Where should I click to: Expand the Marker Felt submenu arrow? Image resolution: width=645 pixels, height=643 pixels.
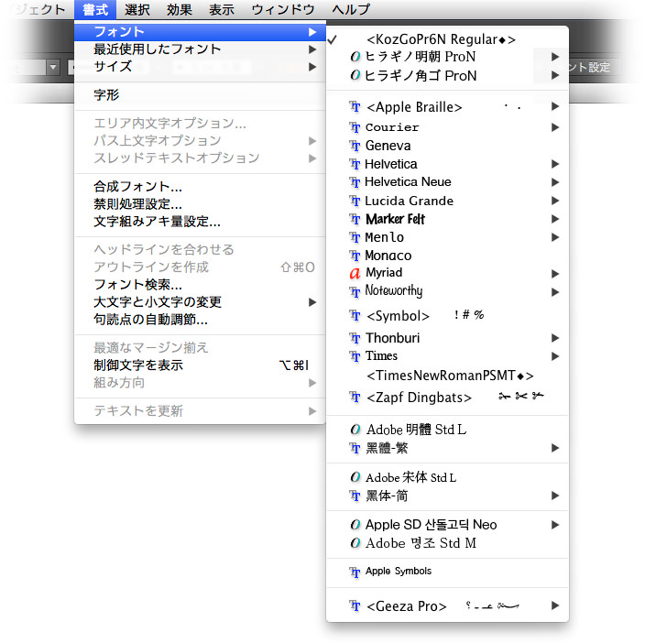[x=555, y=219]
